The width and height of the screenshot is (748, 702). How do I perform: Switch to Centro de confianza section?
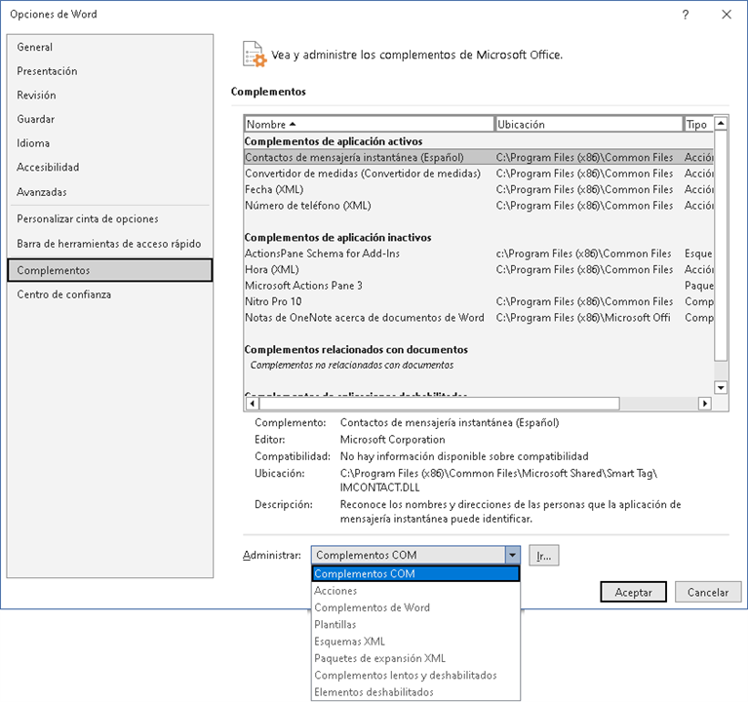(x=64, y=294)
